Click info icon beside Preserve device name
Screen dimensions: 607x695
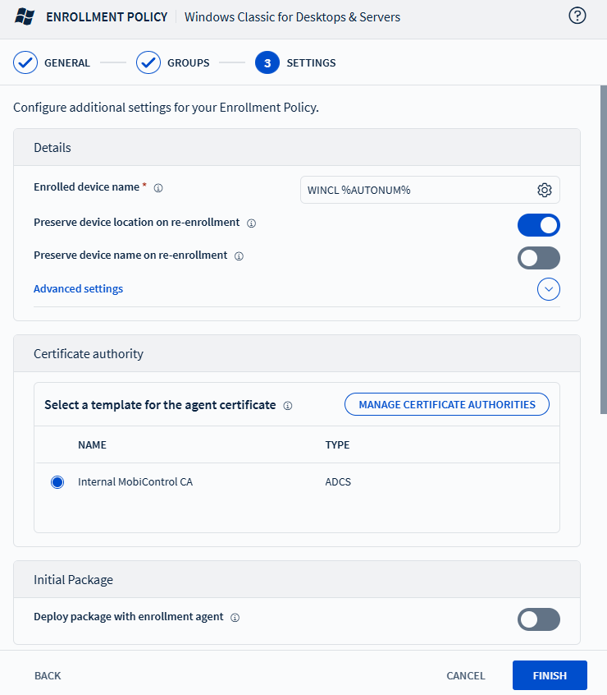239,256
